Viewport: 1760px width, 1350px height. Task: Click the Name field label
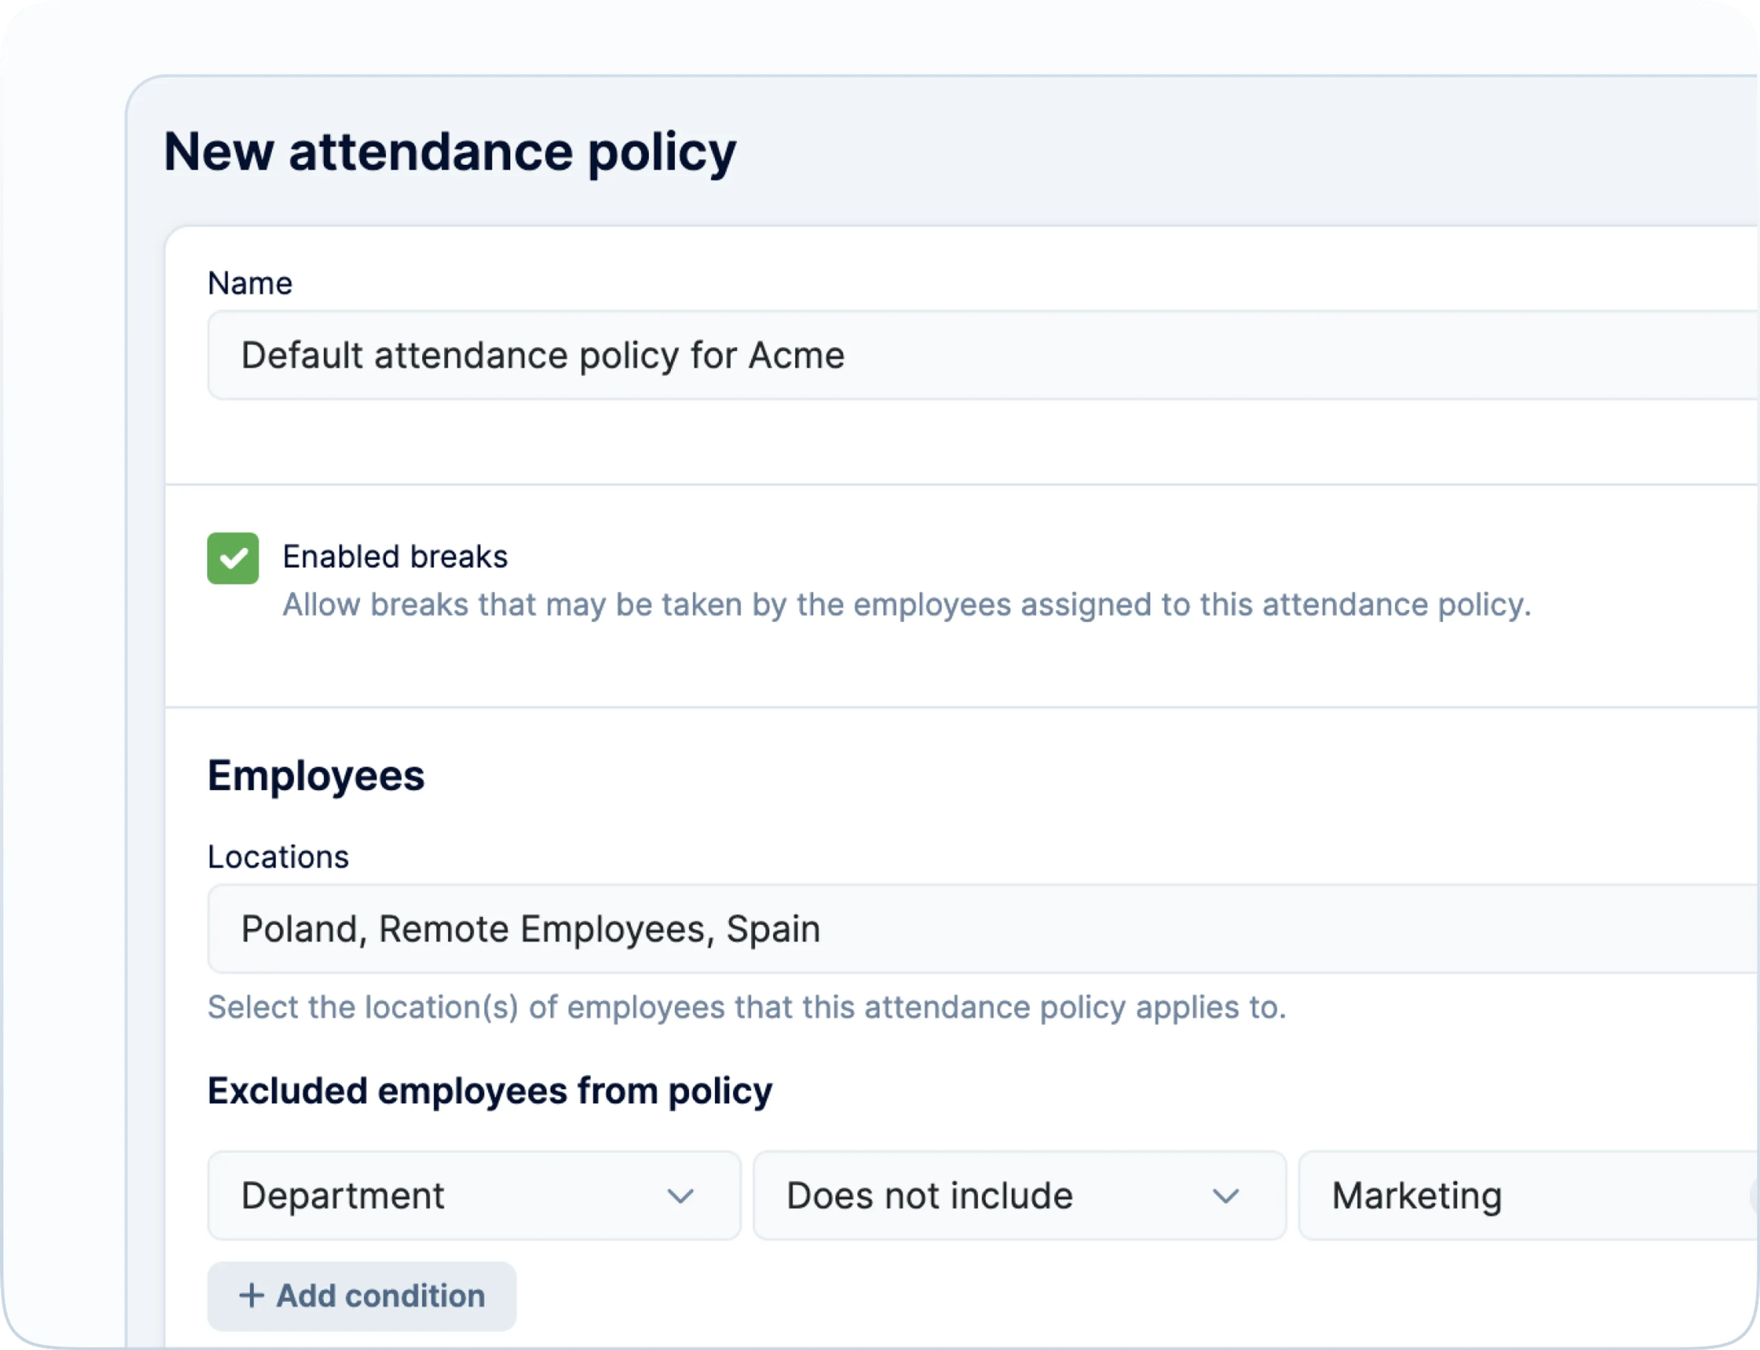[250, 284]
